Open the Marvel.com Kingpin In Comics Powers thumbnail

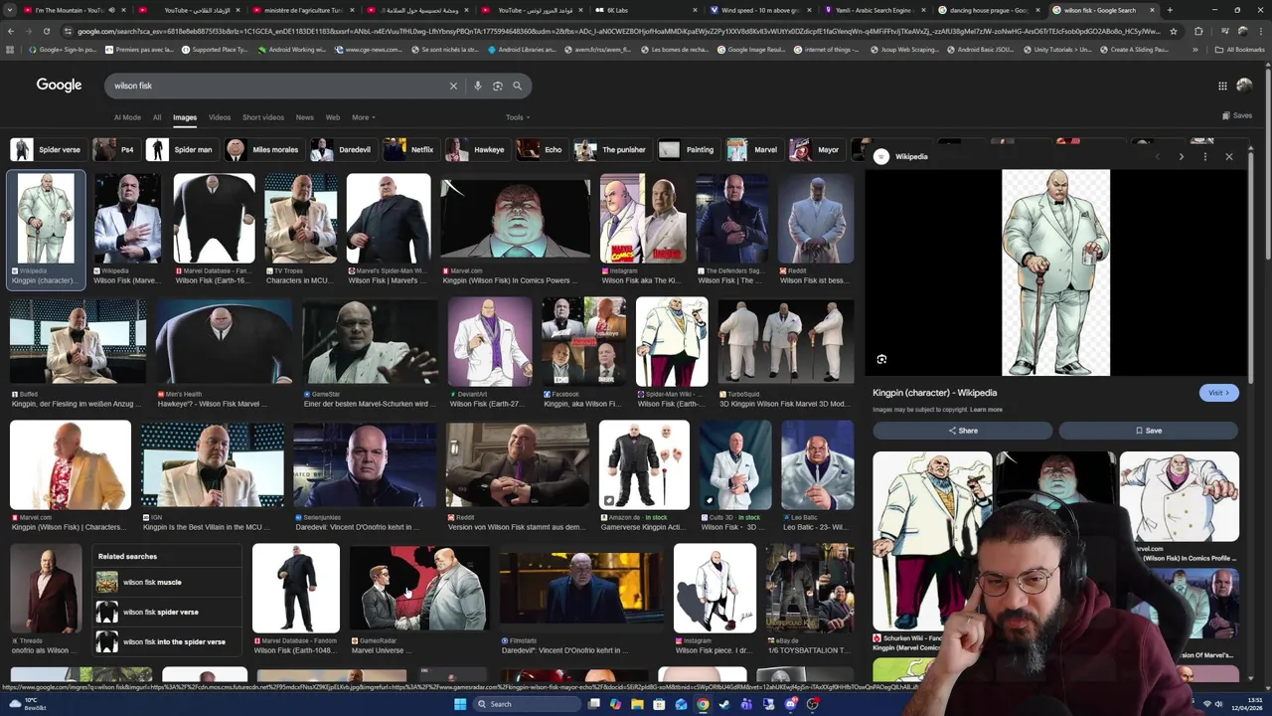[x=515, y=219]
